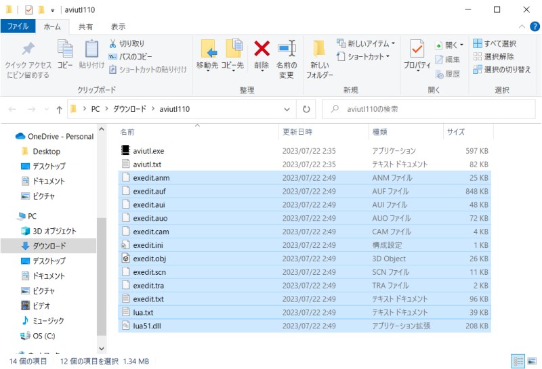Click navigation pane scrollbar up arrow
This screenshot has height=369, width=542.
click(102, 129)
